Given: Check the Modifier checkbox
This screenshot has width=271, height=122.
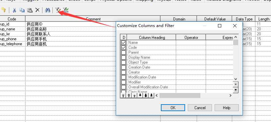Looking at the screenshot, I should pyautogui.click(x=124, y=82).
